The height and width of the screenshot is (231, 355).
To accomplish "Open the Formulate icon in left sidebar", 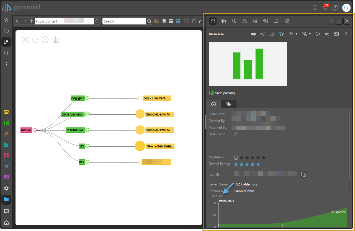I will click(x=6, y=134).
